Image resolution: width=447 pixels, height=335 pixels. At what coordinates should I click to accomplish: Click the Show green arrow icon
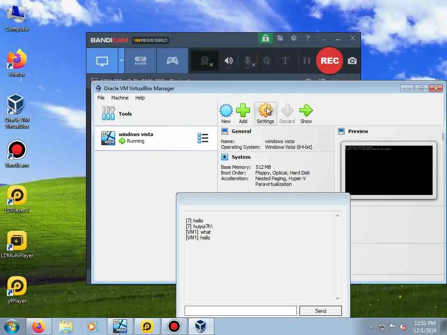(x=306, y=113)
